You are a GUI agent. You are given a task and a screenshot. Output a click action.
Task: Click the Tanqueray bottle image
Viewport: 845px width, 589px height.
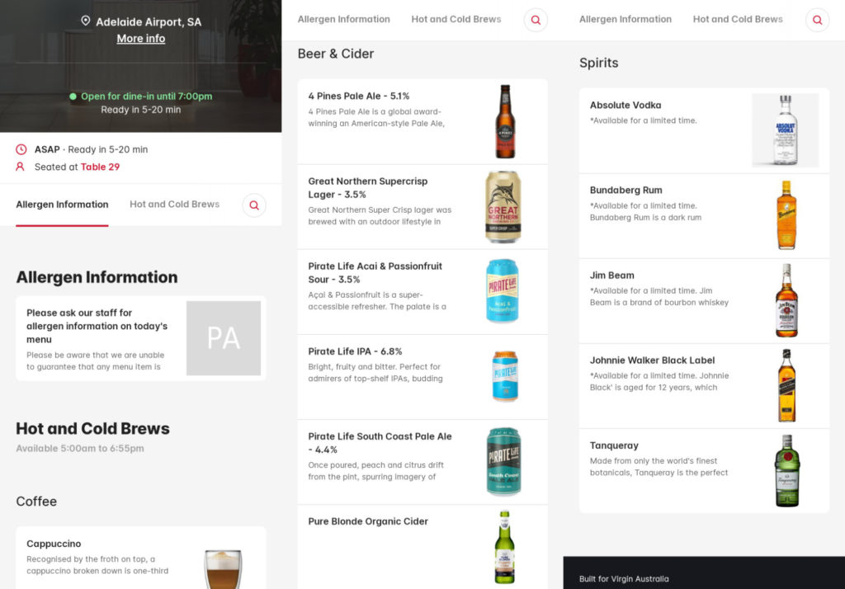[x=786, y=470]
